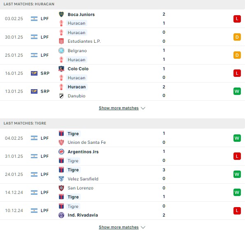Viewport: 245px width, 233px height.
Task: Expand more Huracan matches via chevron
Action: pos(143,108)
